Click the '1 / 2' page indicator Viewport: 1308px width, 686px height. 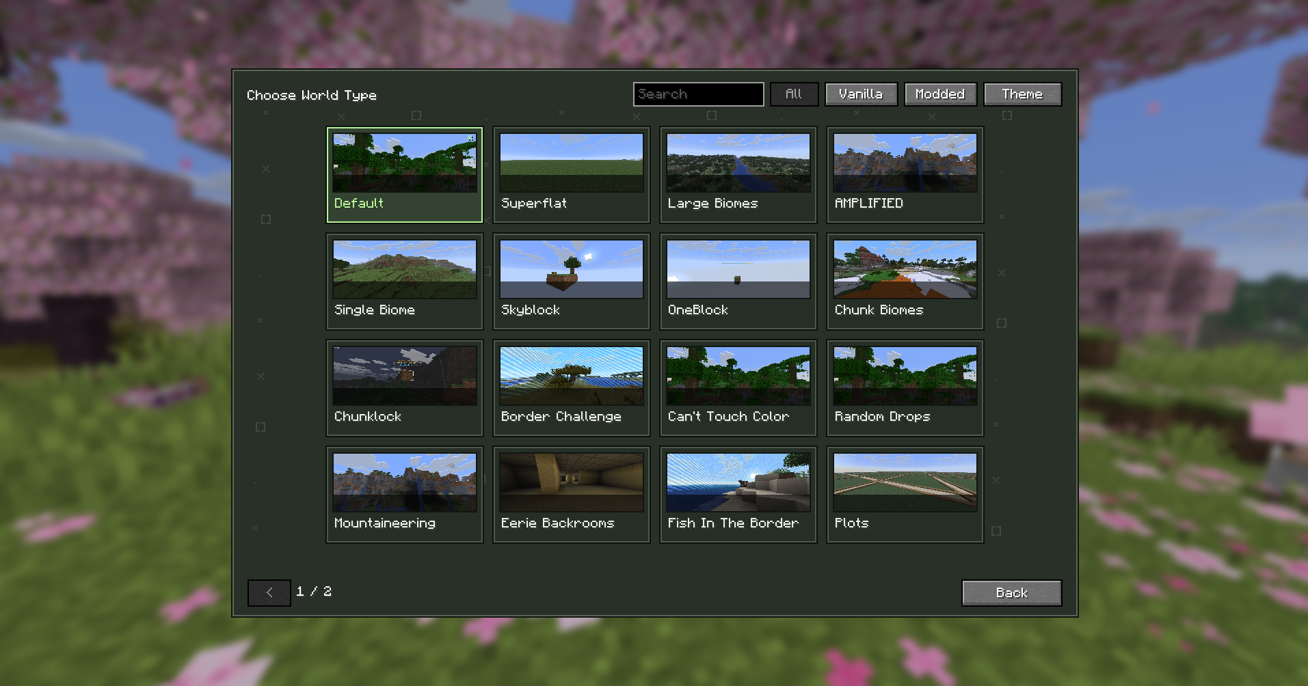point(314,592)
